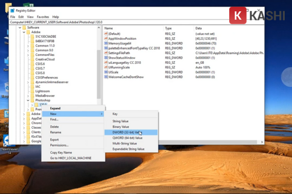The height and width of the screenshot is (194, 292).
Task: Select New in the context menu
Action: coord(73,114)
